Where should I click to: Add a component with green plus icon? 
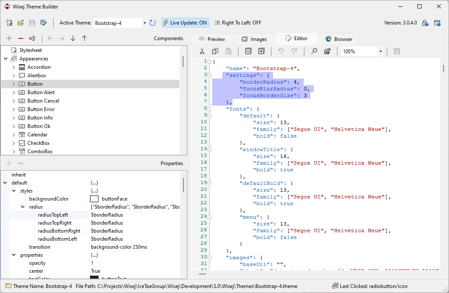click(x=9, y=38)
